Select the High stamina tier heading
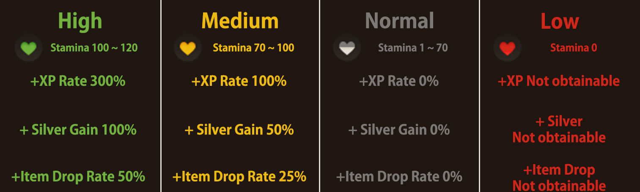This screenshot has width=640, height=192. (x=80, y=20)
